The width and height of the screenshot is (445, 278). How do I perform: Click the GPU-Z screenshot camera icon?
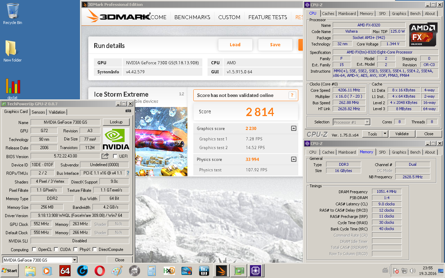[x=128, y=111]
